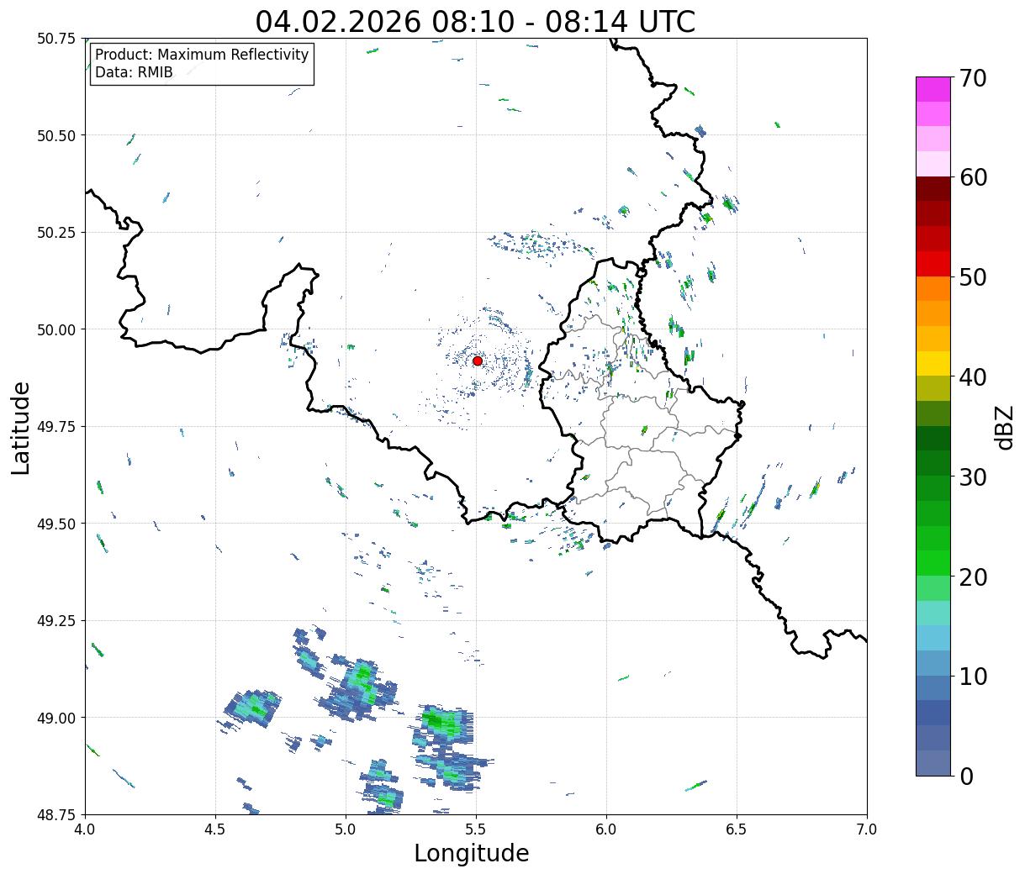Pick the light cyan swatch below 20

point(933,613)
